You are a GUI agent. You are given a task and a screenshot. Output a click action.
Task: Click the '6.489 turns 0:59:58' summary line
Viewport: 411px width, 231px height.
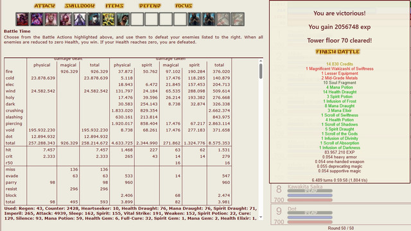[340, 180]
